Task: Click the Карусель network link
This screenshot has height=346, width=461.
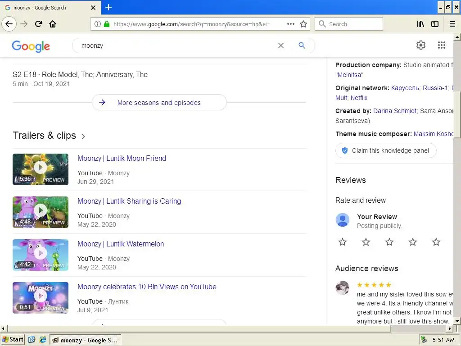Action: coord(405,88)
